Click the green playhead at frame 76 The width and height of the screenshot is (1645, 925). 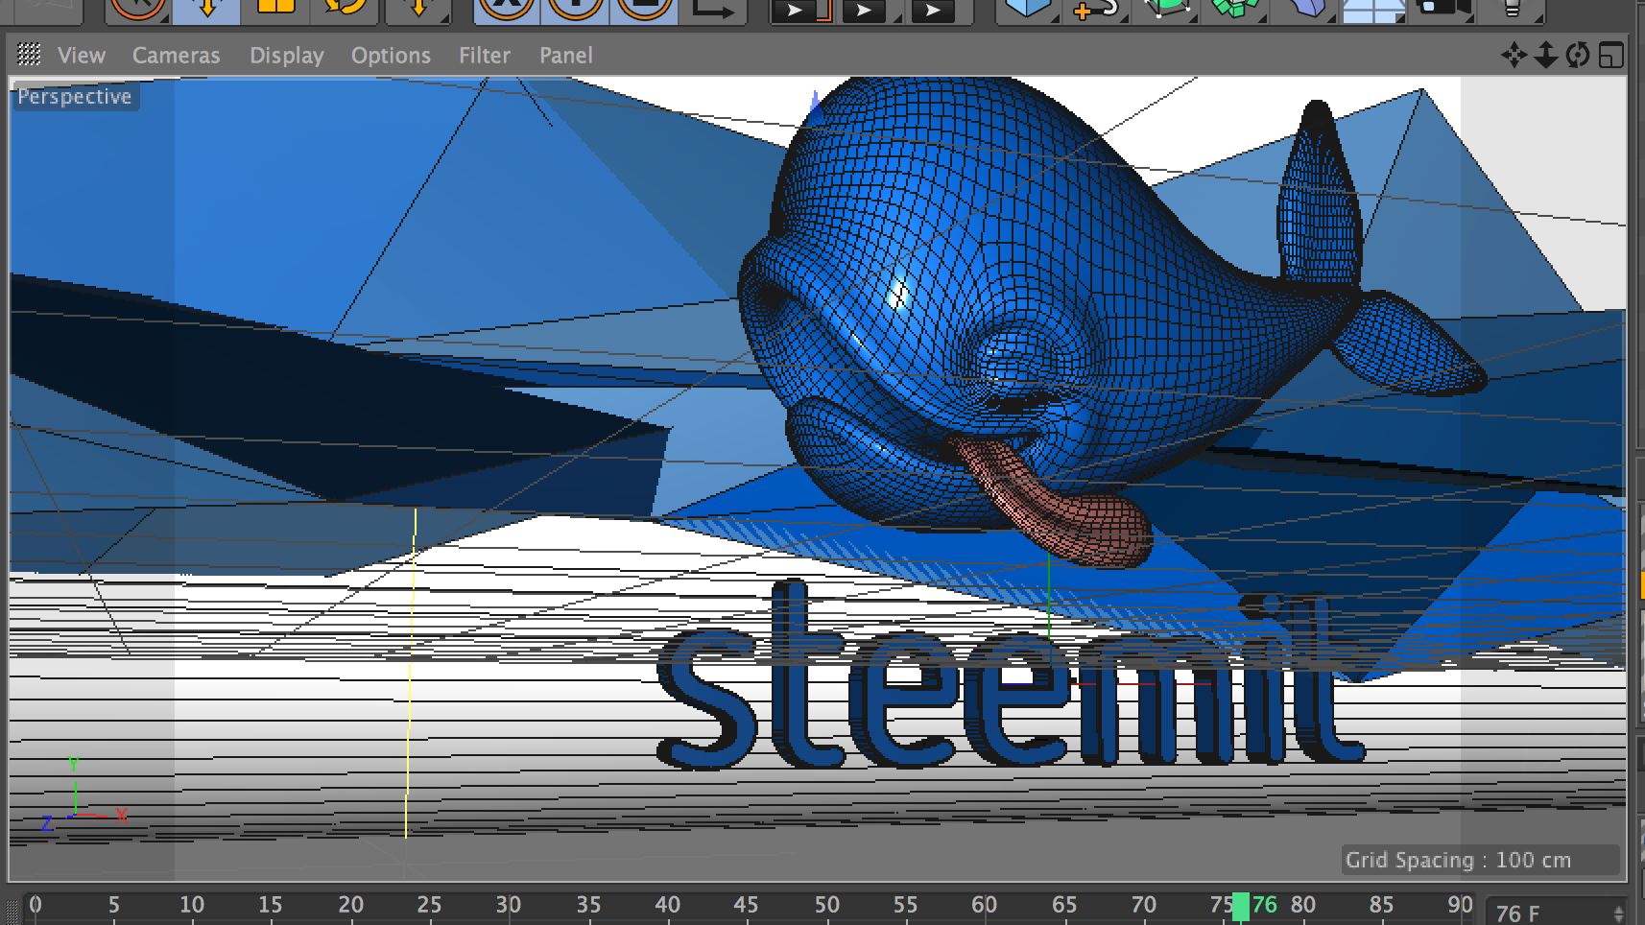(x=1240, y=906)
